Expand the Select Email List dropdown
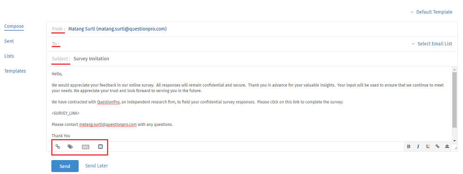463x174 pixels. tap(432, 43)
